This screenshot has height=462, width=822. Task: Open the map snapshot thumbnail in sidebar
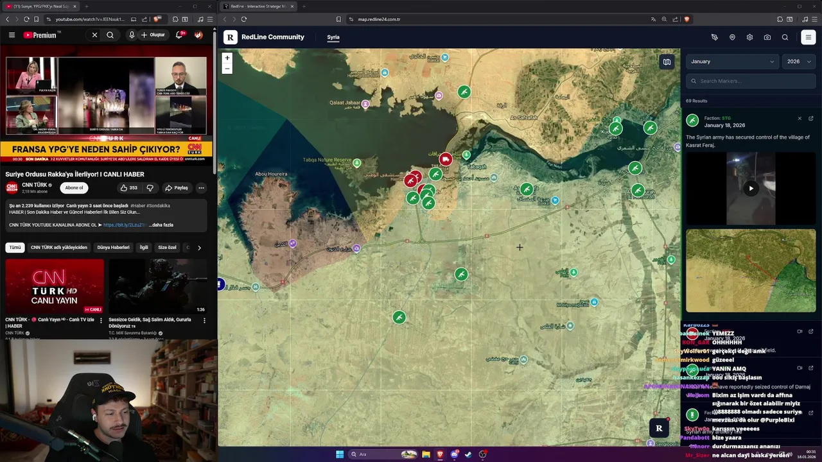(751, 270)
